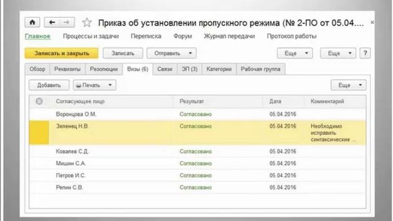
Task: Click date 05.04.2016 in Мишин С.А. row
Action: tap(282, 163)
